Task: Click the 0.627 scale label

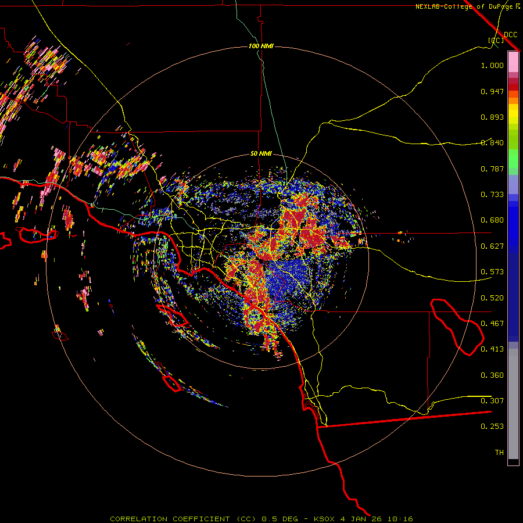Action: [x=492, y=246]
